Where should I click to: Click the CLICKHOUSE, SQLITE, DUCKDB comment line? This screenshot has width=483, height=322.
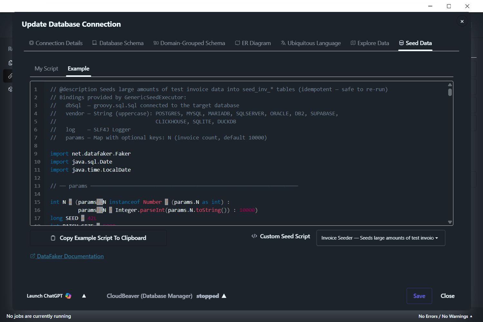tap(196, 121)
